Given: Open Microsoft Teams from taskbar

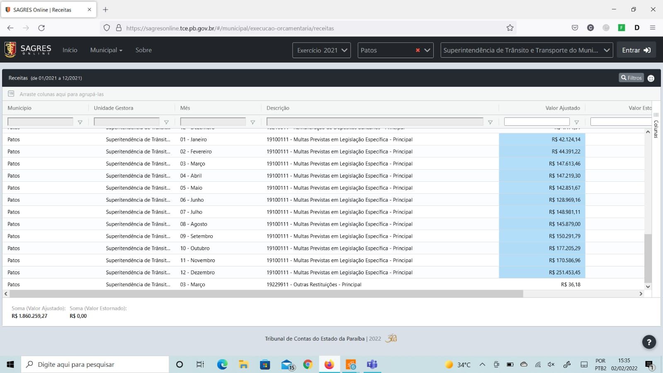Looking at the screenshot, I should click(372, 364).
